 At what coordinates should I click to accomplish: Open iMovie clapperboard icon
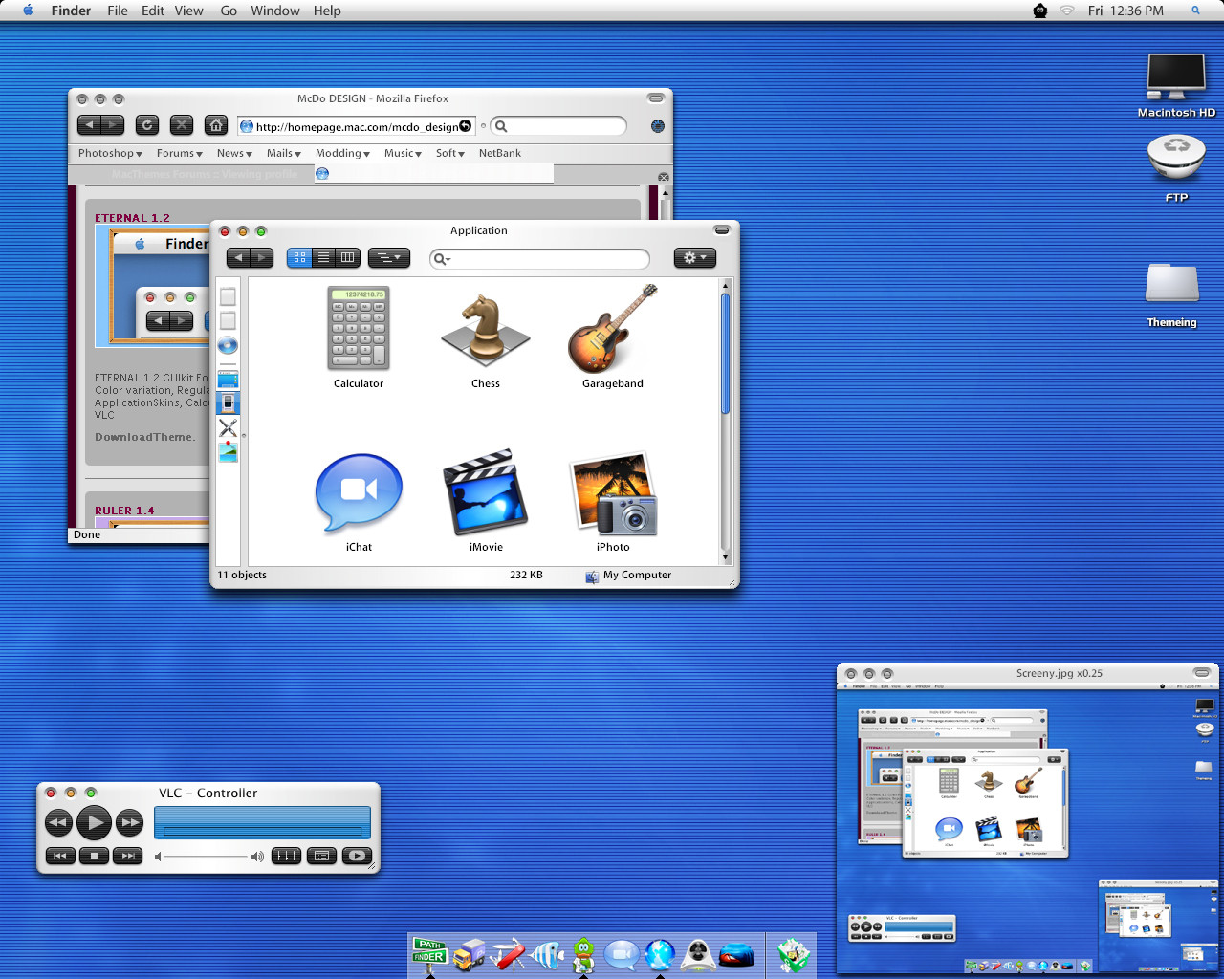486,490
